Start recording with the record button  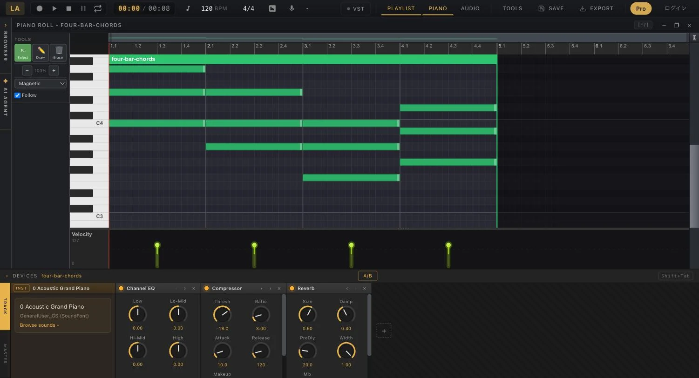pos(40,8)
